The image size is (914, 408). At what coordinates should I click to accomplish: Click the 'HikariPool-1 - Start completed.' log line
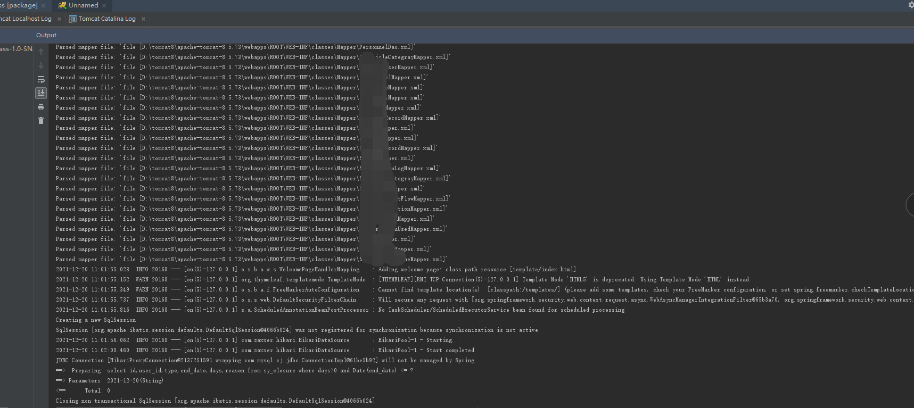click(x=266, y=350)
